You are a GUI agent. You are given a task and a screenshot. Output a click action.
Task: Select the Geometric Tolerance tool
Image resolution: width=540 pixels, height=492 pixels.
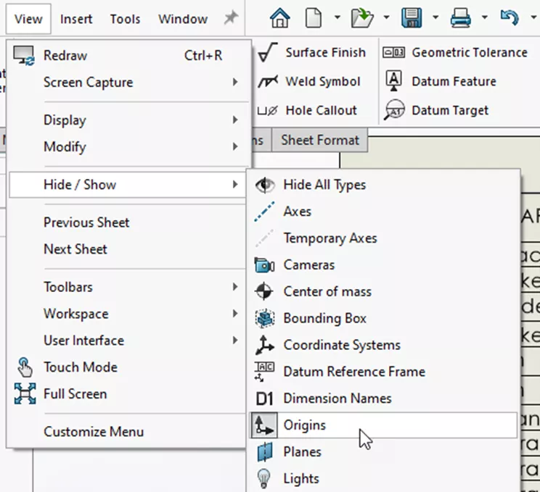coord(455,53)
